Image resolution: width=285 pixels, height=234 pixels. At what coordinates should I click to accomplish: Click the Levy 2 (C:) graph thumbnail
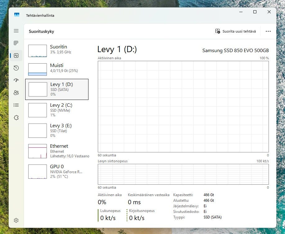pos(38,110)
